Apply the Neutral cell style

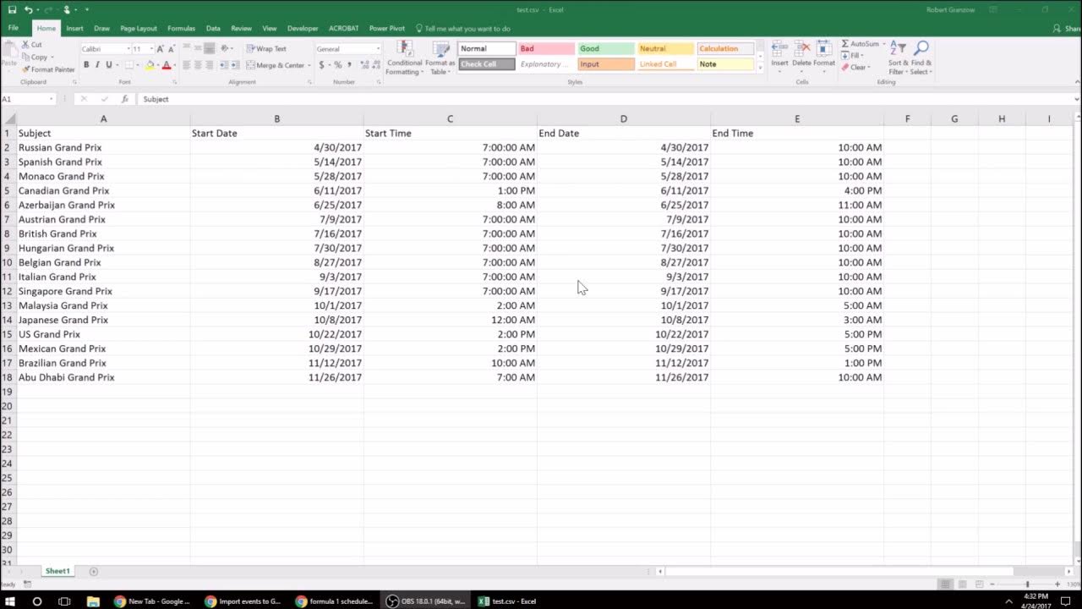pos(666,49)
